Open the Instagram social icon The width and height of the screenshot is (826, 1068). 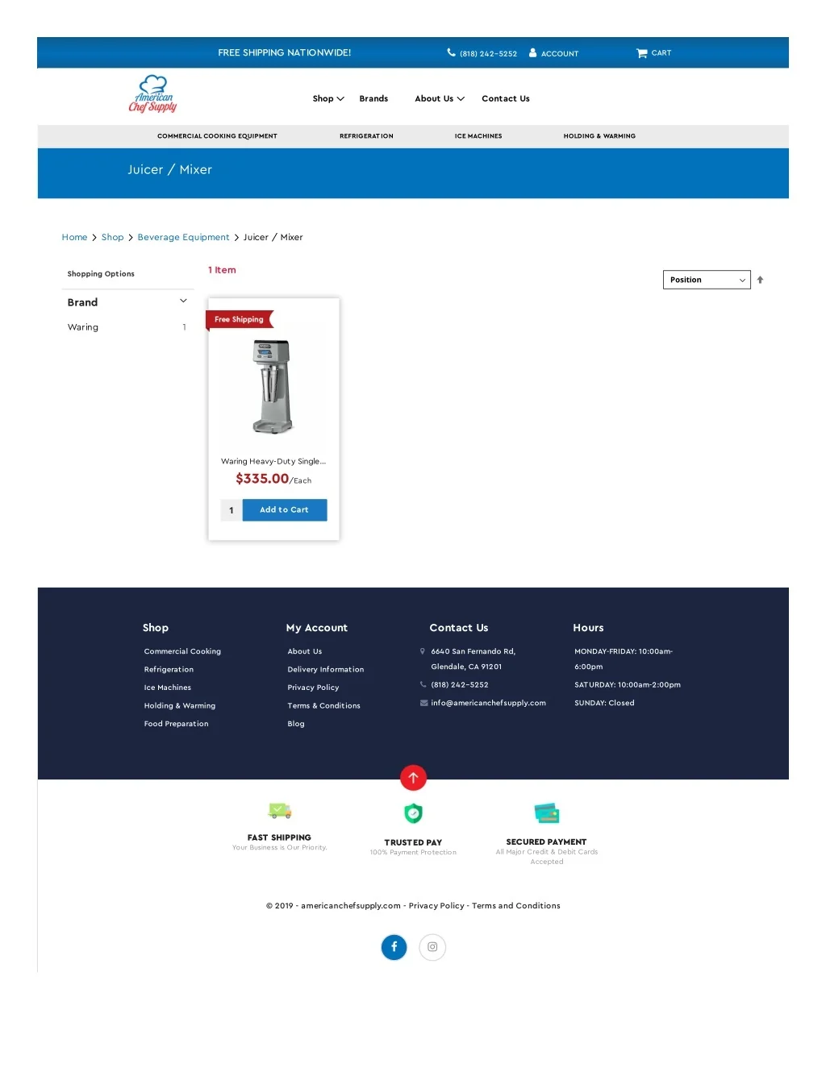pyautogui.click(x=432, y=947)
